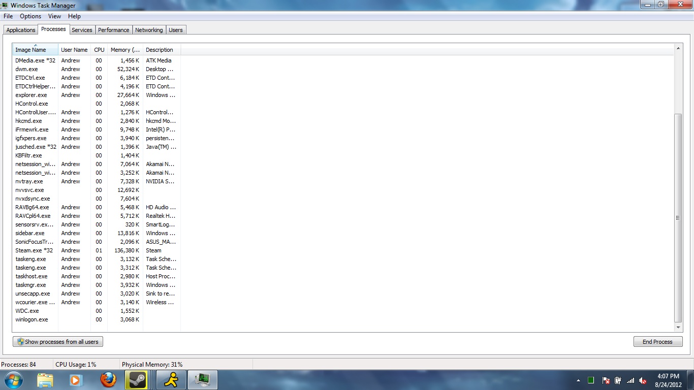Click the Physical Memory: 31% status entry
This screenshot has width=694, height=390.
point(152,365)
